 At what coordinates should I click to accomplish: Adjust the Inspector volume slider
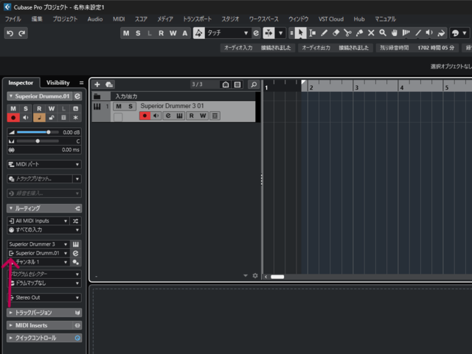point(49,132)
